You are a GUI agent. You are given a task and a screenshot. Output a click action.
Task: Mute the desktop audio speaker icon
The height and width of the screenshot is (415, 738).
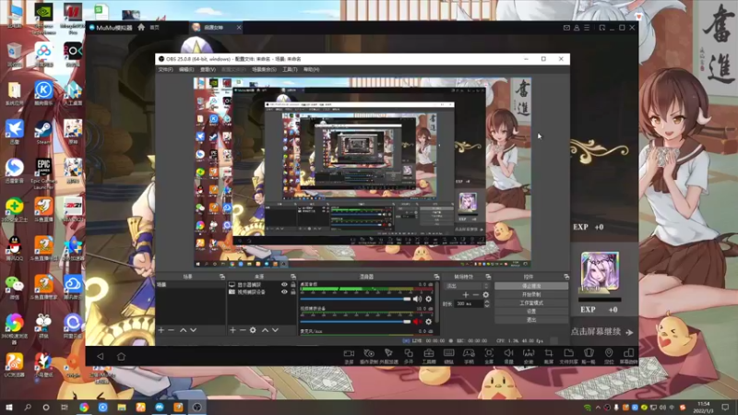click(x=418, y=299)
